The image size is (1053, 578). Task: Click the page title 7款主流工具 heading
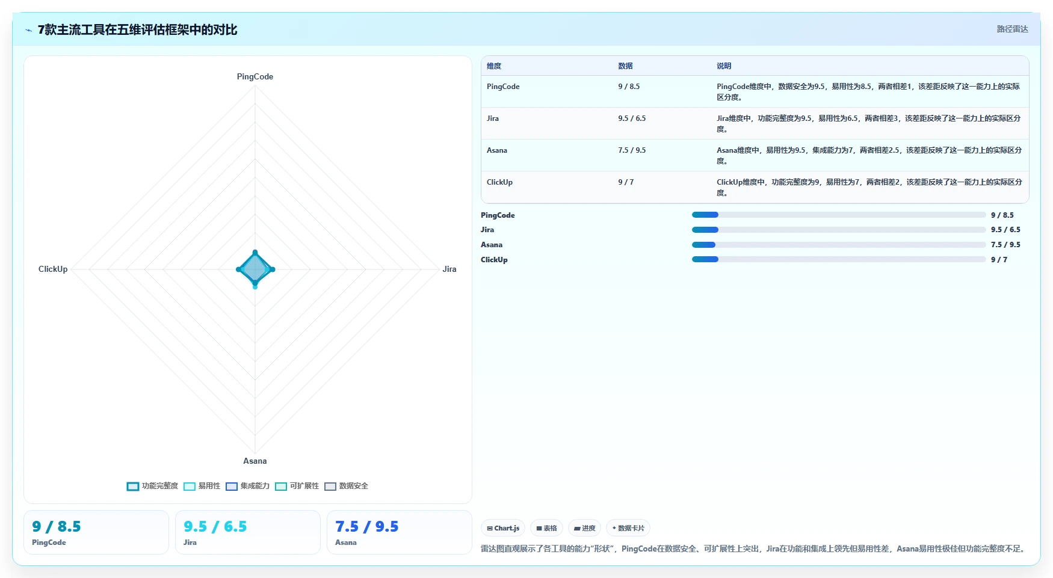point(138,30)
